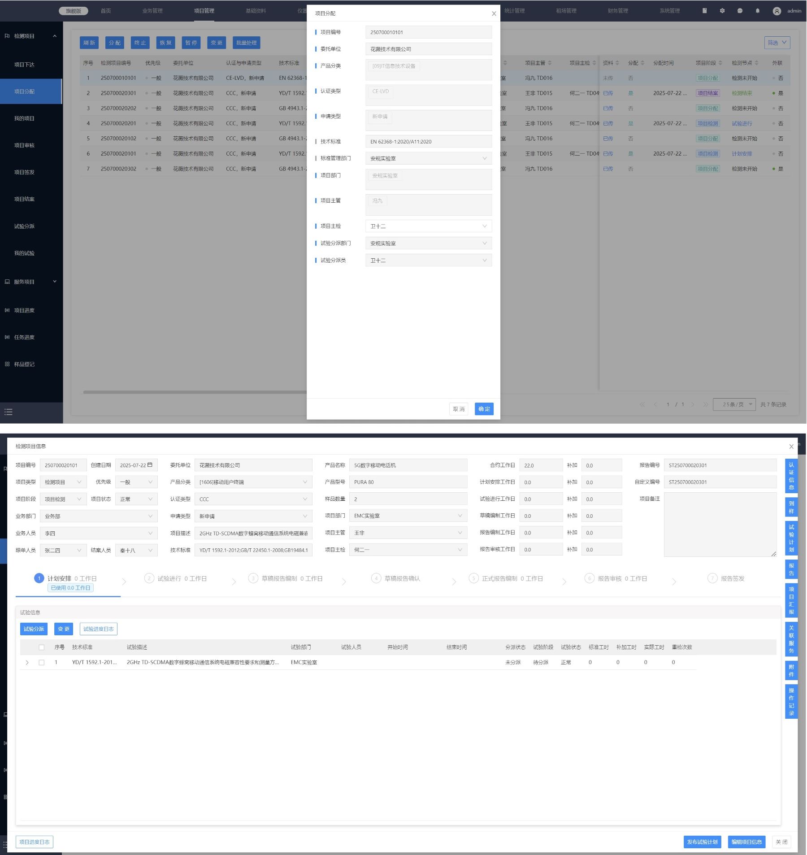
Task: Click the notification bell icon
Action: 757,11
